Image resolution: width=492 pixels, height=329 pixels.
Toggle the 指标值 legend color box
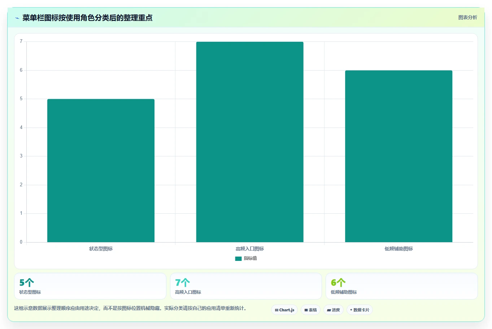[238, 258]
